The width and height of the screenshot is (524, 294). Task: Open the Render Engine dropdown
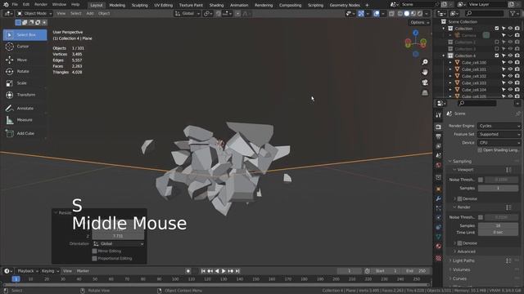499,126
